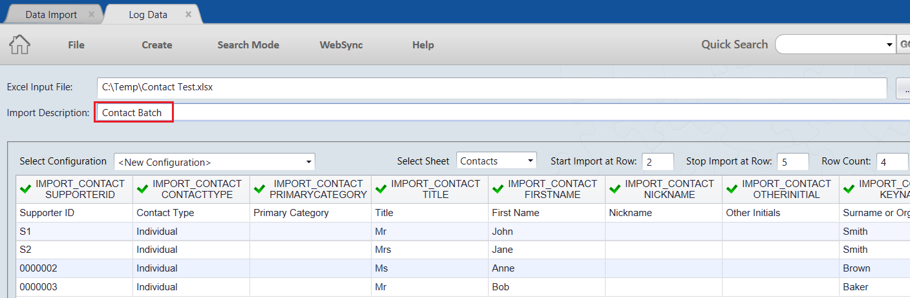Open the Help menu
Image resolution: width=910 pixels, height=298 pixels.
click(x=423, y=45)
